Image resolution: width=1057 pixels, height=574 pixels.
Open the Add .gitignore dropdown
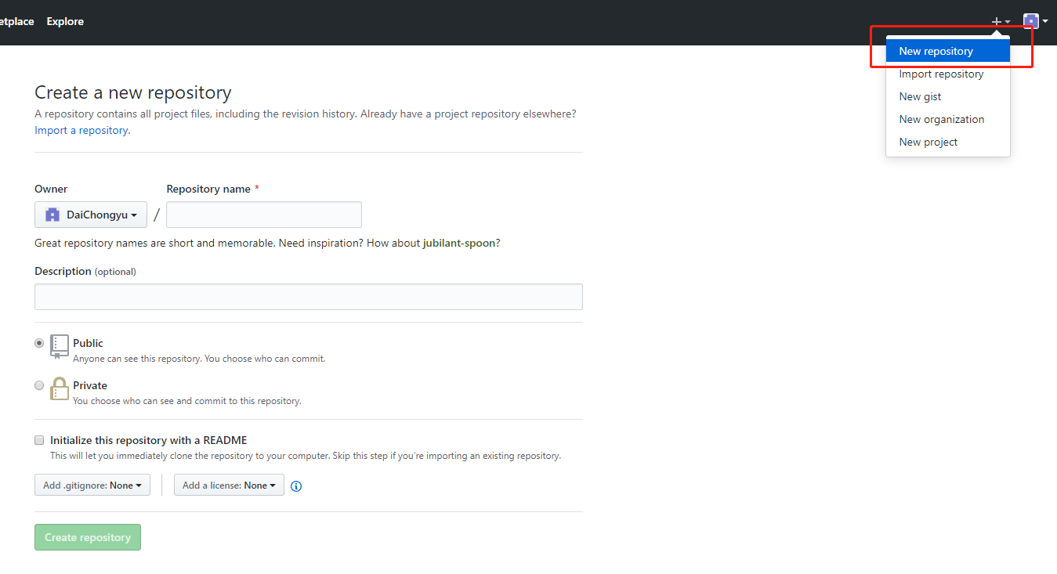tap(92, 486)
